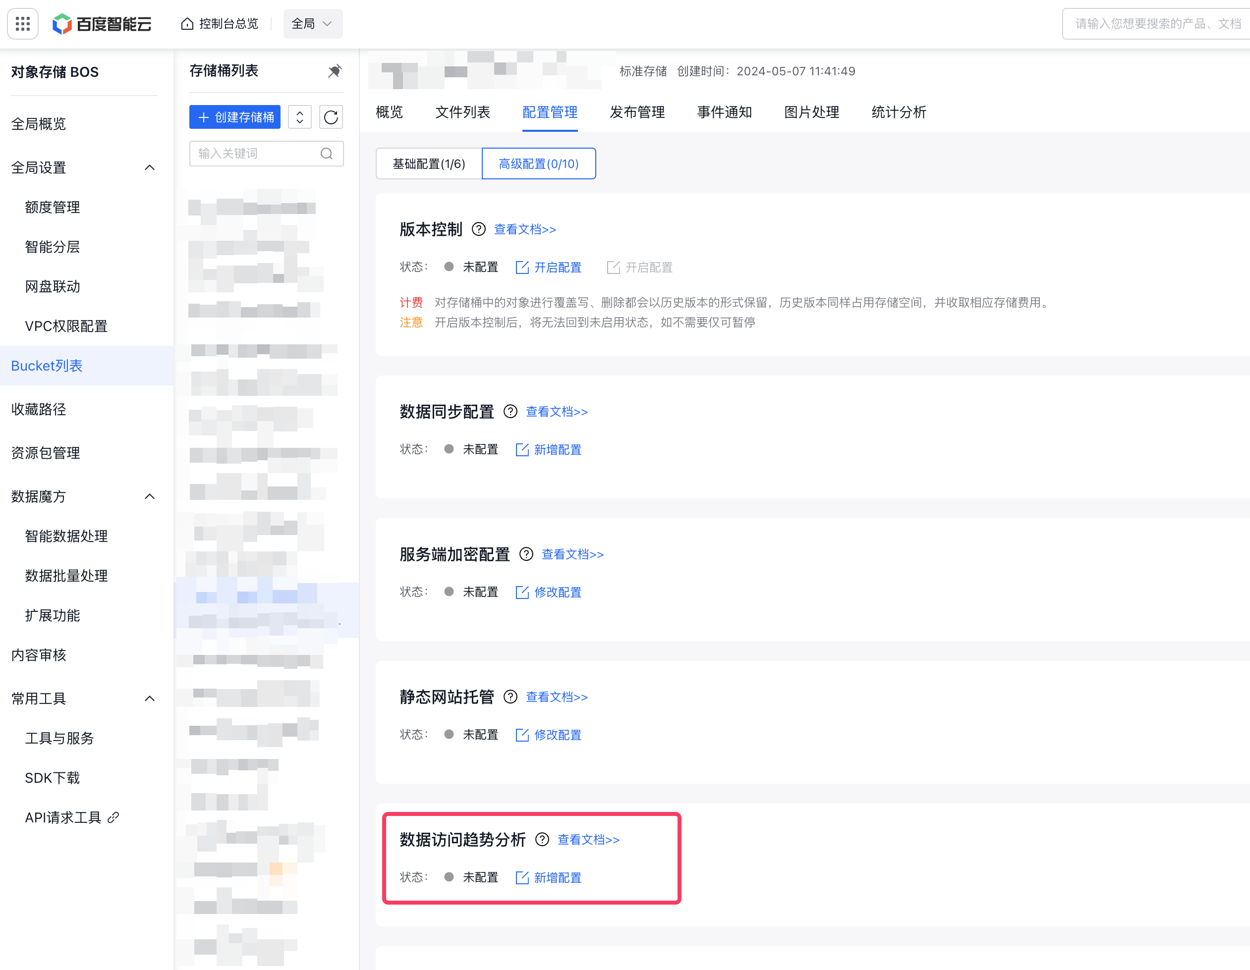Open 内容审核
The height and width of the screenshot is (970, 1250).
(x=38, y=655)
